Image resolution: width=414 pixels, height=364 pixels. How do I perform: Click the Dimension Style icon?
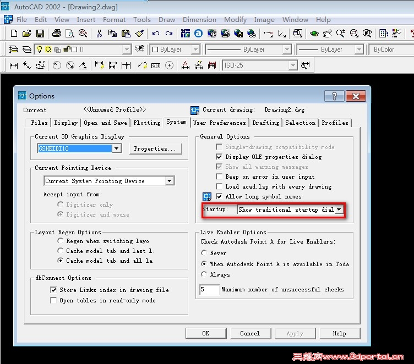pos(306,65)
